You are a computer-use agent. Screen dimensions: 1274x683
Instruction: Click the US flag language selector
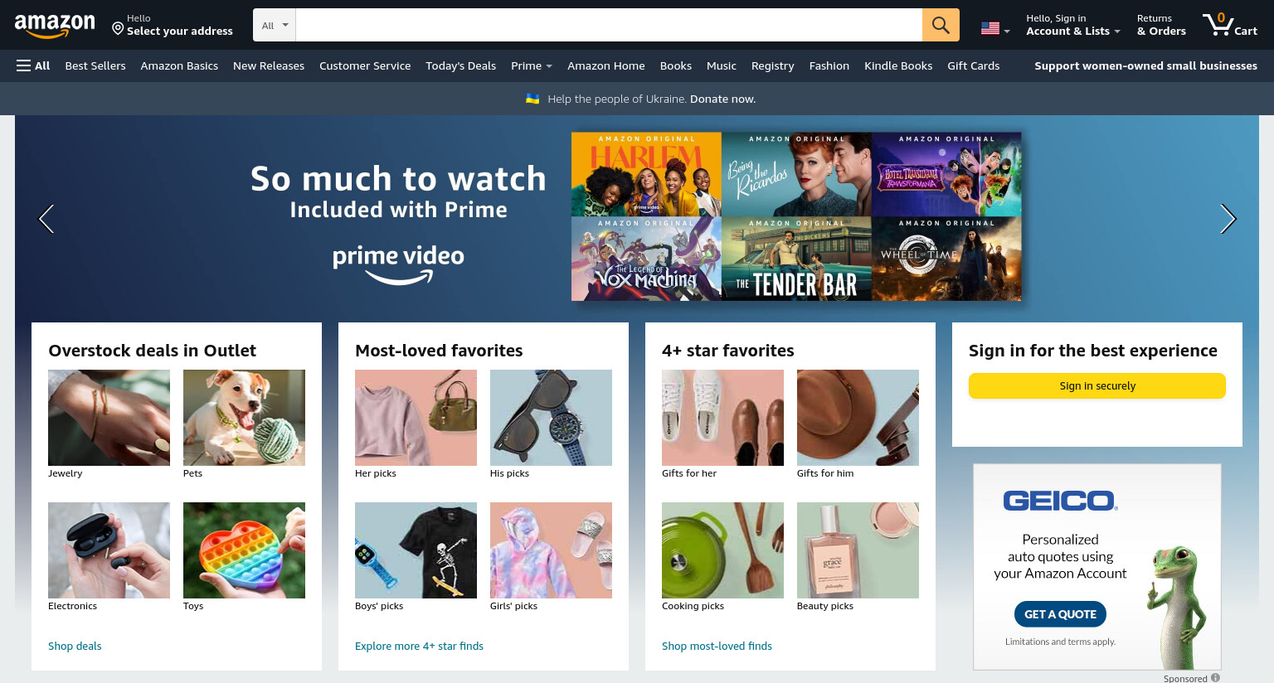(x=995, y=28)
